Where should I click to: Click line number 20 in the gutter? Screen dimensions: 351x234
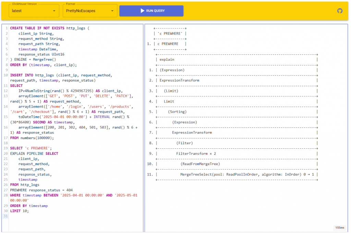click(x=5, y=153)
